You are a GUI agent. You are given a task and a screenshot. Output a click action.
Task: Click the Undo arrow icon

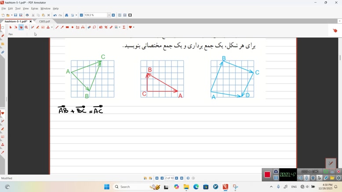(x=55, y=15)
